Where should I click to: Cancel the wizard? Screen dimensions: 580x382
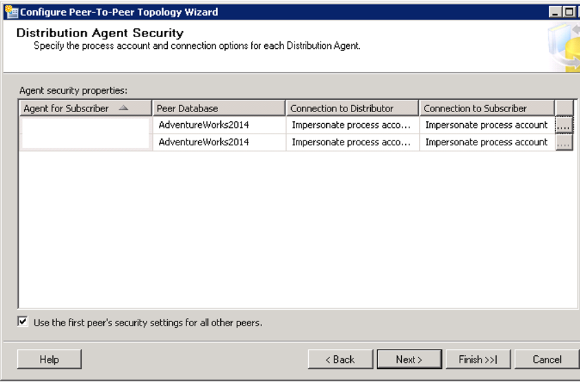547,359
